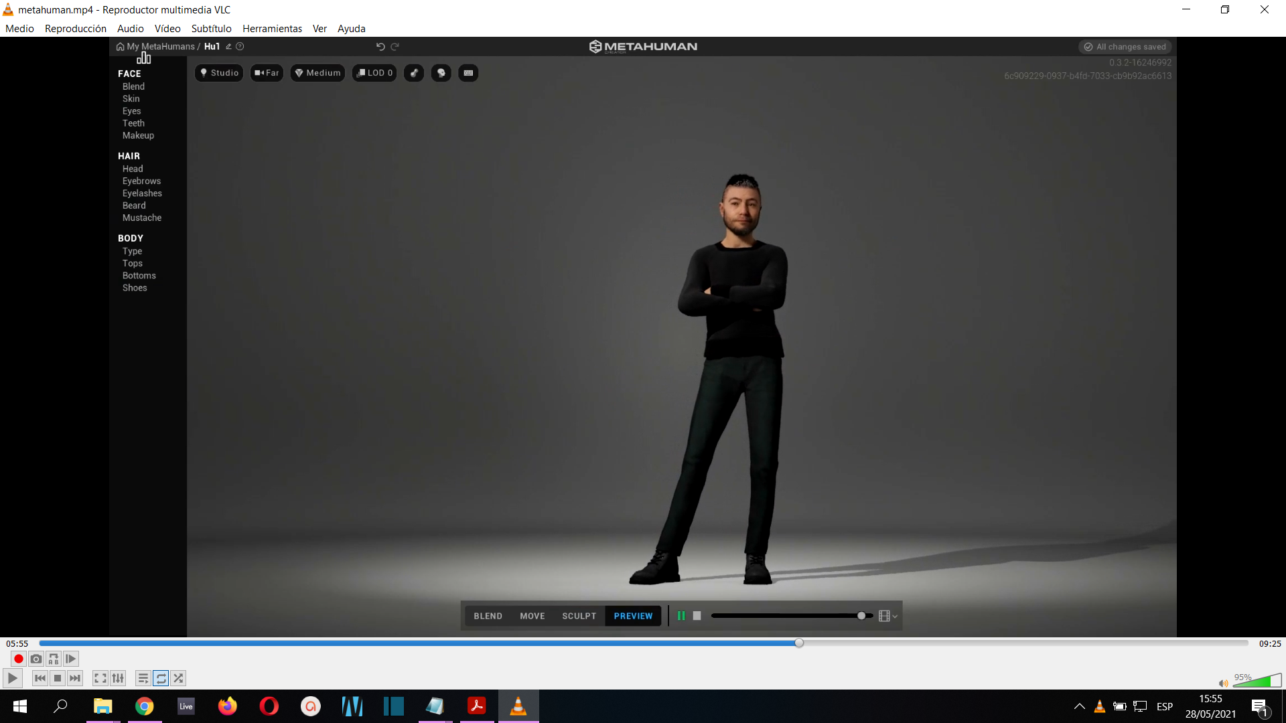Viewport: 1286px width, 723px height.
Task: Toggle the loop repeat mode
Action: [x=161, y=678]
